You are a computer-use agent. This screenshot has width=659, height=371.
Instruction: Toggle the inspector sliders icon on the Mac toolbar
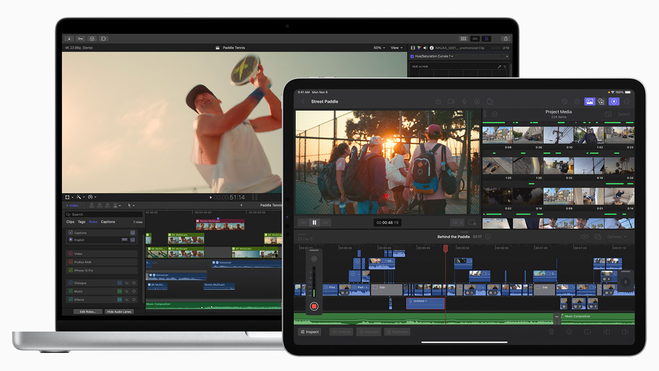coord(487,39)
